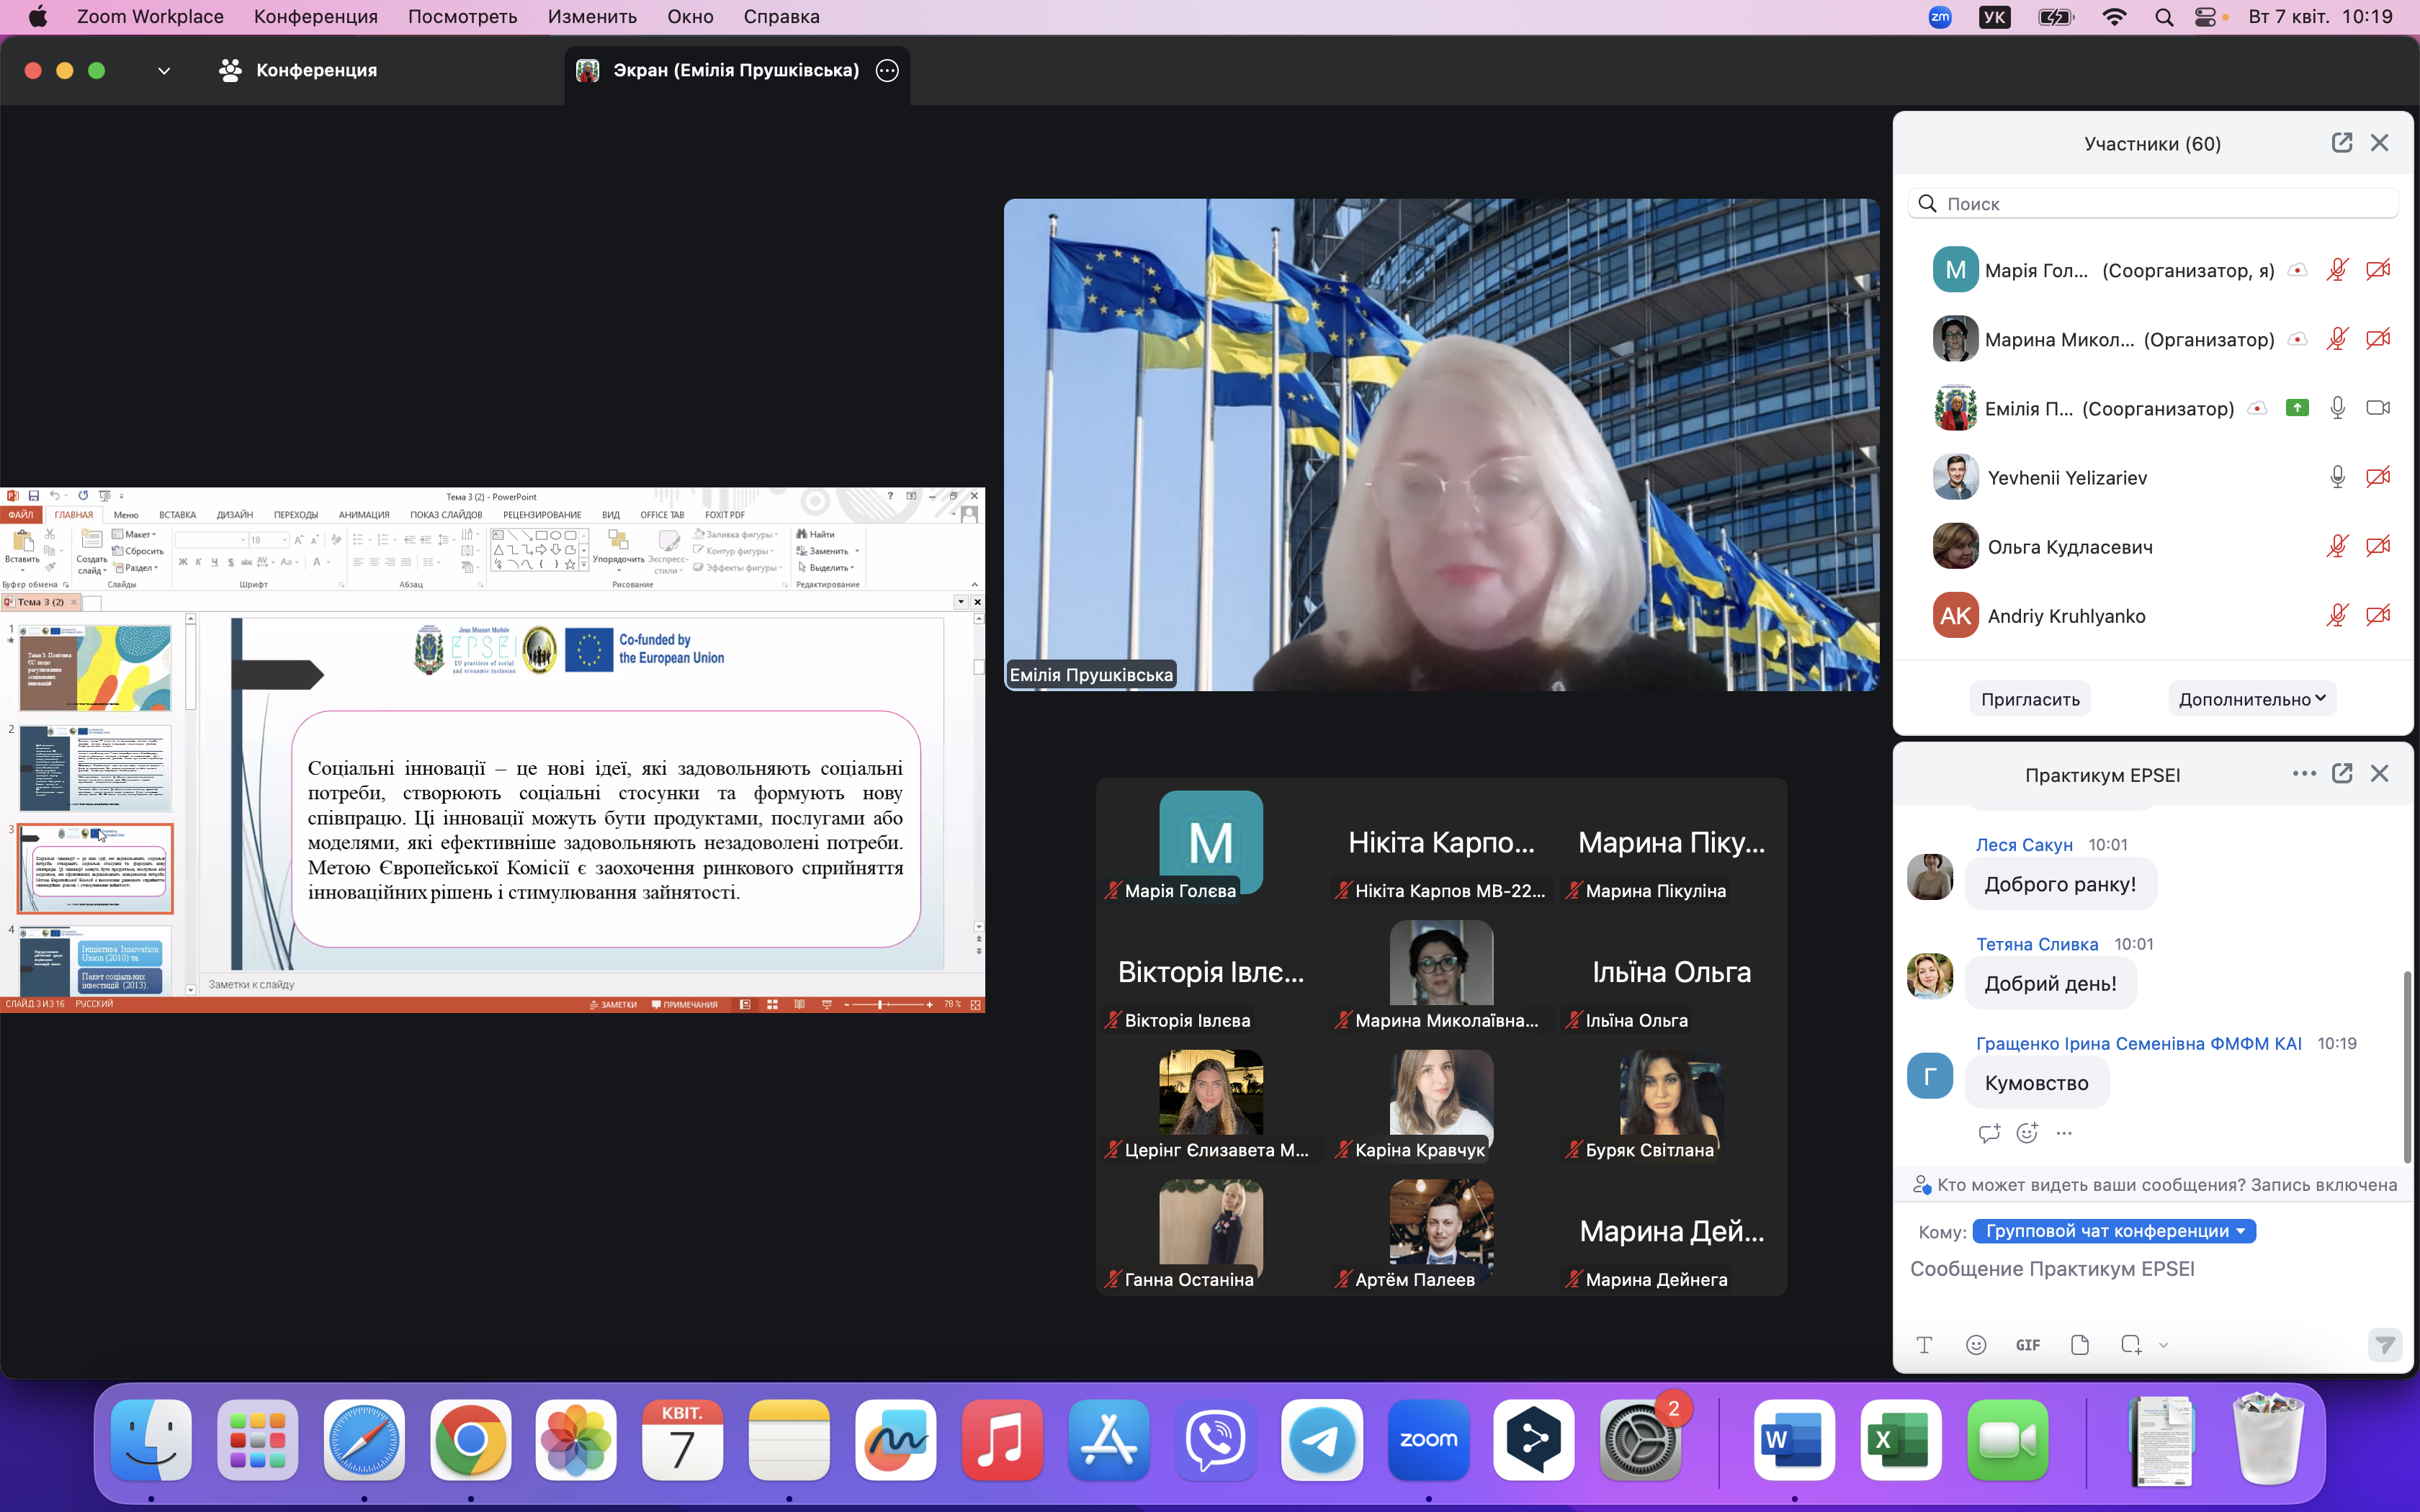Click Кто может видеть ваши сообщения link

2090,1185
